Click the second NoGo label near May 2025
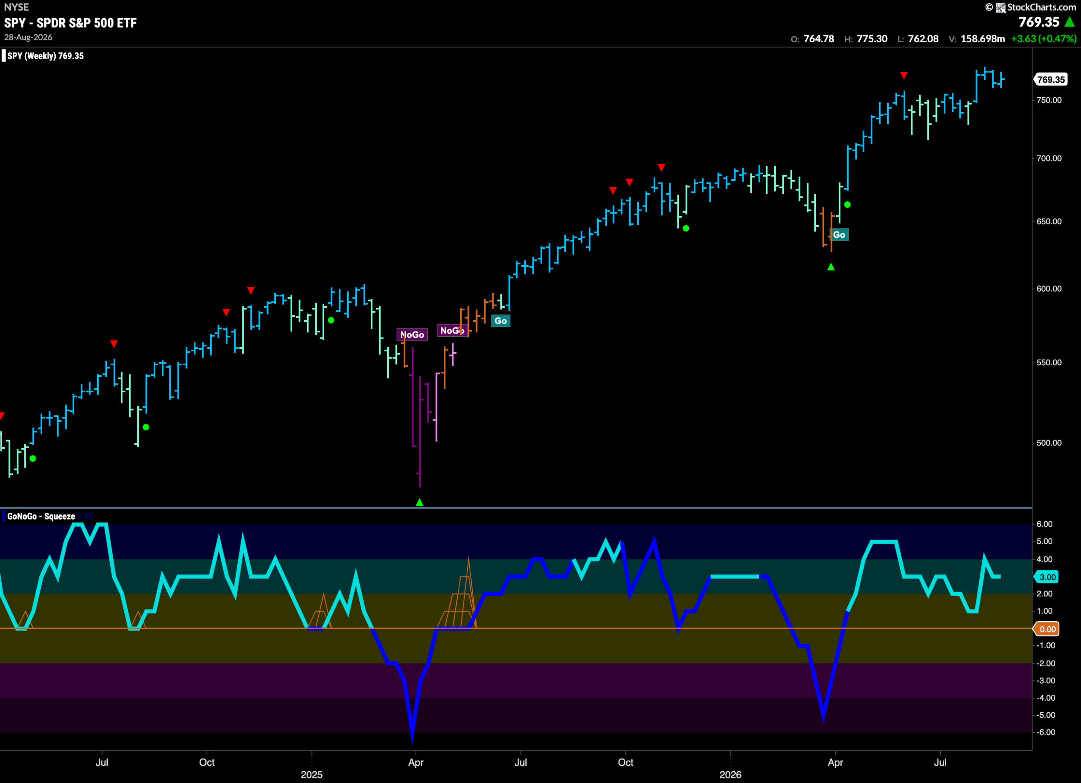 452,330
